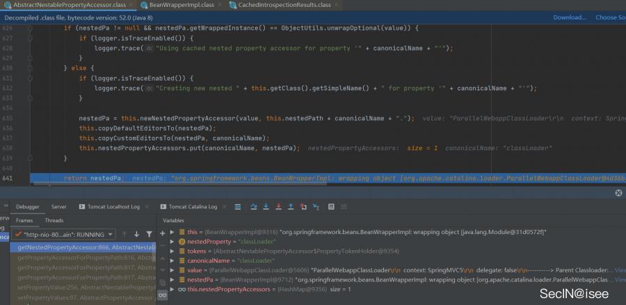Select the next frame down arrow
This screenshot has width=626, height=305.
136,234
